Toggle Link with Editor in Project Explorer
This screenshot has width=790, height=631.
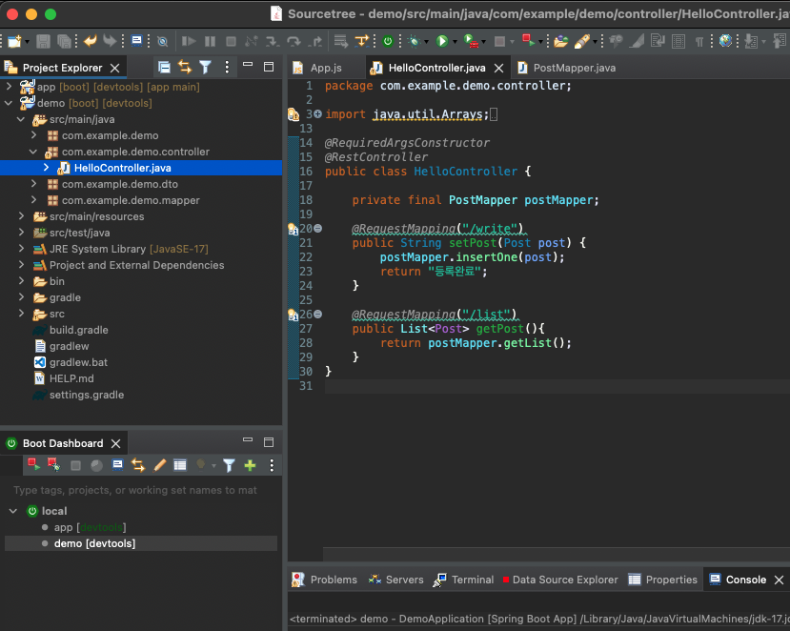[184, 68]
